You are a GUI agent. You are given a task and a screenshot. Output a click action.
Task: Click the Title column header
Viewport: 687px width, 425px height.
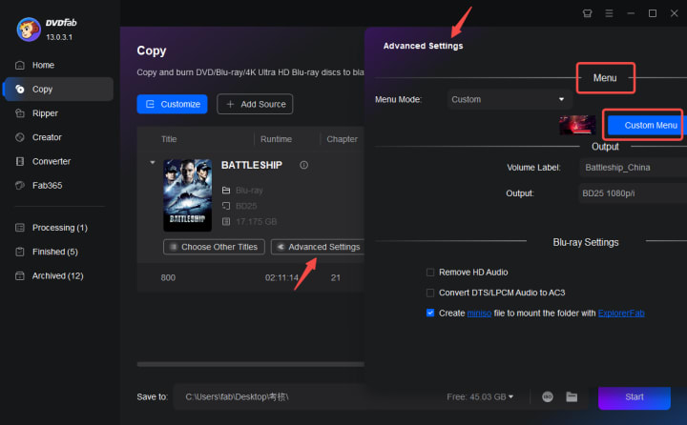(169, 139)
